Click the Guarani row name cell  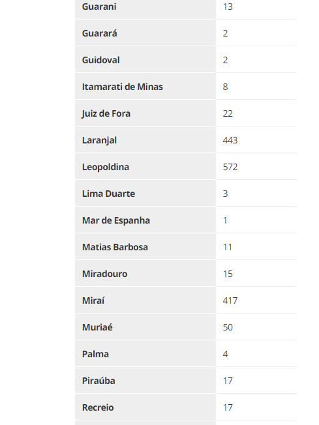click(x=145, y=7)
